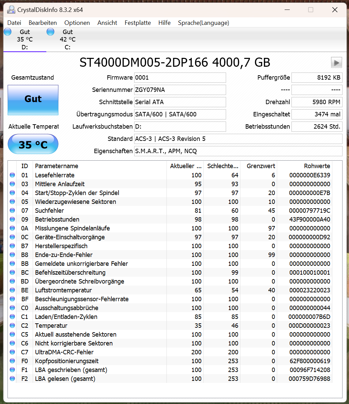This screenshot has width=349, height=404.
Task: Click the status dot of Ende-zu-Ende-Fehler row
Action: [x=12, y=255]
